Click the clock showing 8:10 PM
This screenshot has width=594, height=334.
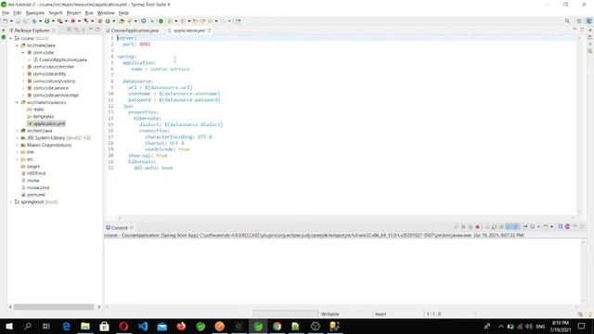(561, 323)
